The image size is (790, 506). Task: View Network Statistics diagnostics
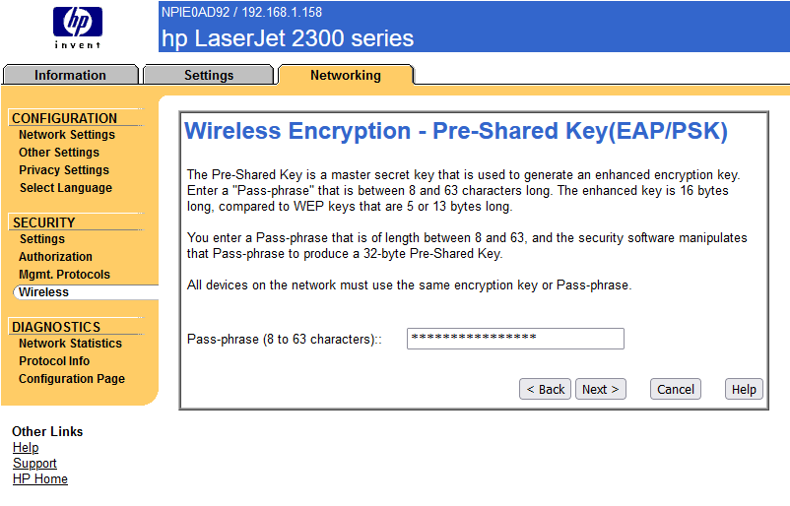click(x=70, y=344)
